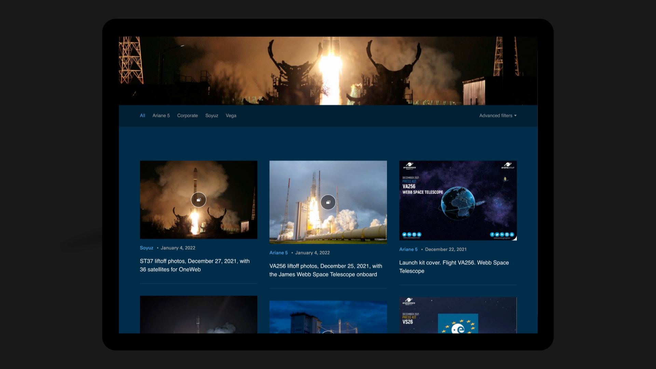Open the VS26 press kit thumbnail
656x369 pixels.
click(458, 315)
